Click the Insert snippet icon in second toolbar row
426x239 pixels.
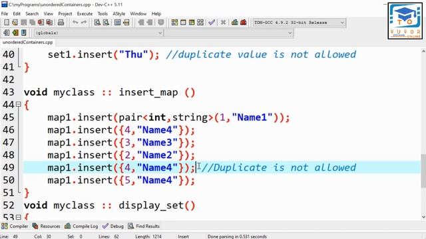coord(7,33)
